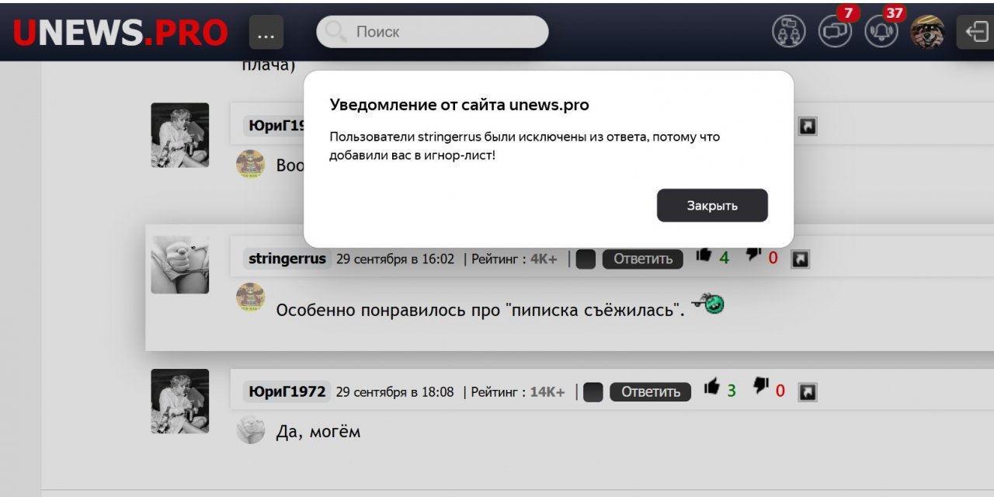Click the small replied-user avatar in stringerrus comment
The width and height of the screenshot is (994, 497).
coord(251,297)
